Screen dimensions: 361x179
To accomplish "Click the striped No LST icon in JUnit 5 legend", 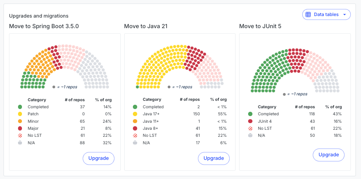I will point(250,128).
